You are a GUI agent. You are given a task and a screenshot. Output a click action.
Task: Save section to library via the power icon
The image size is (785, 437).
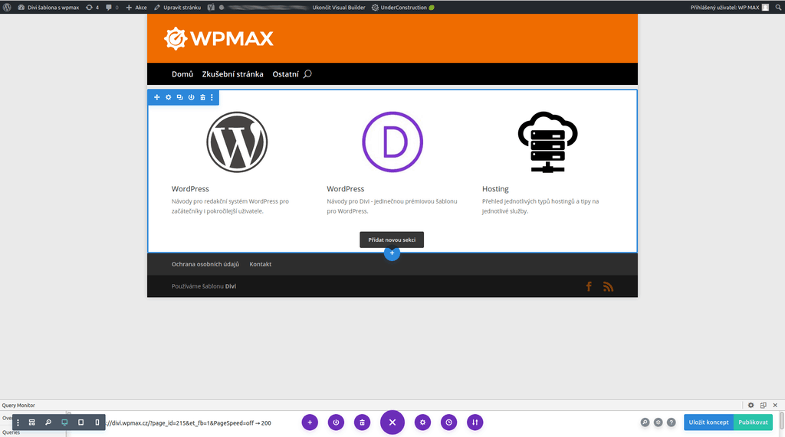[191, 97]
